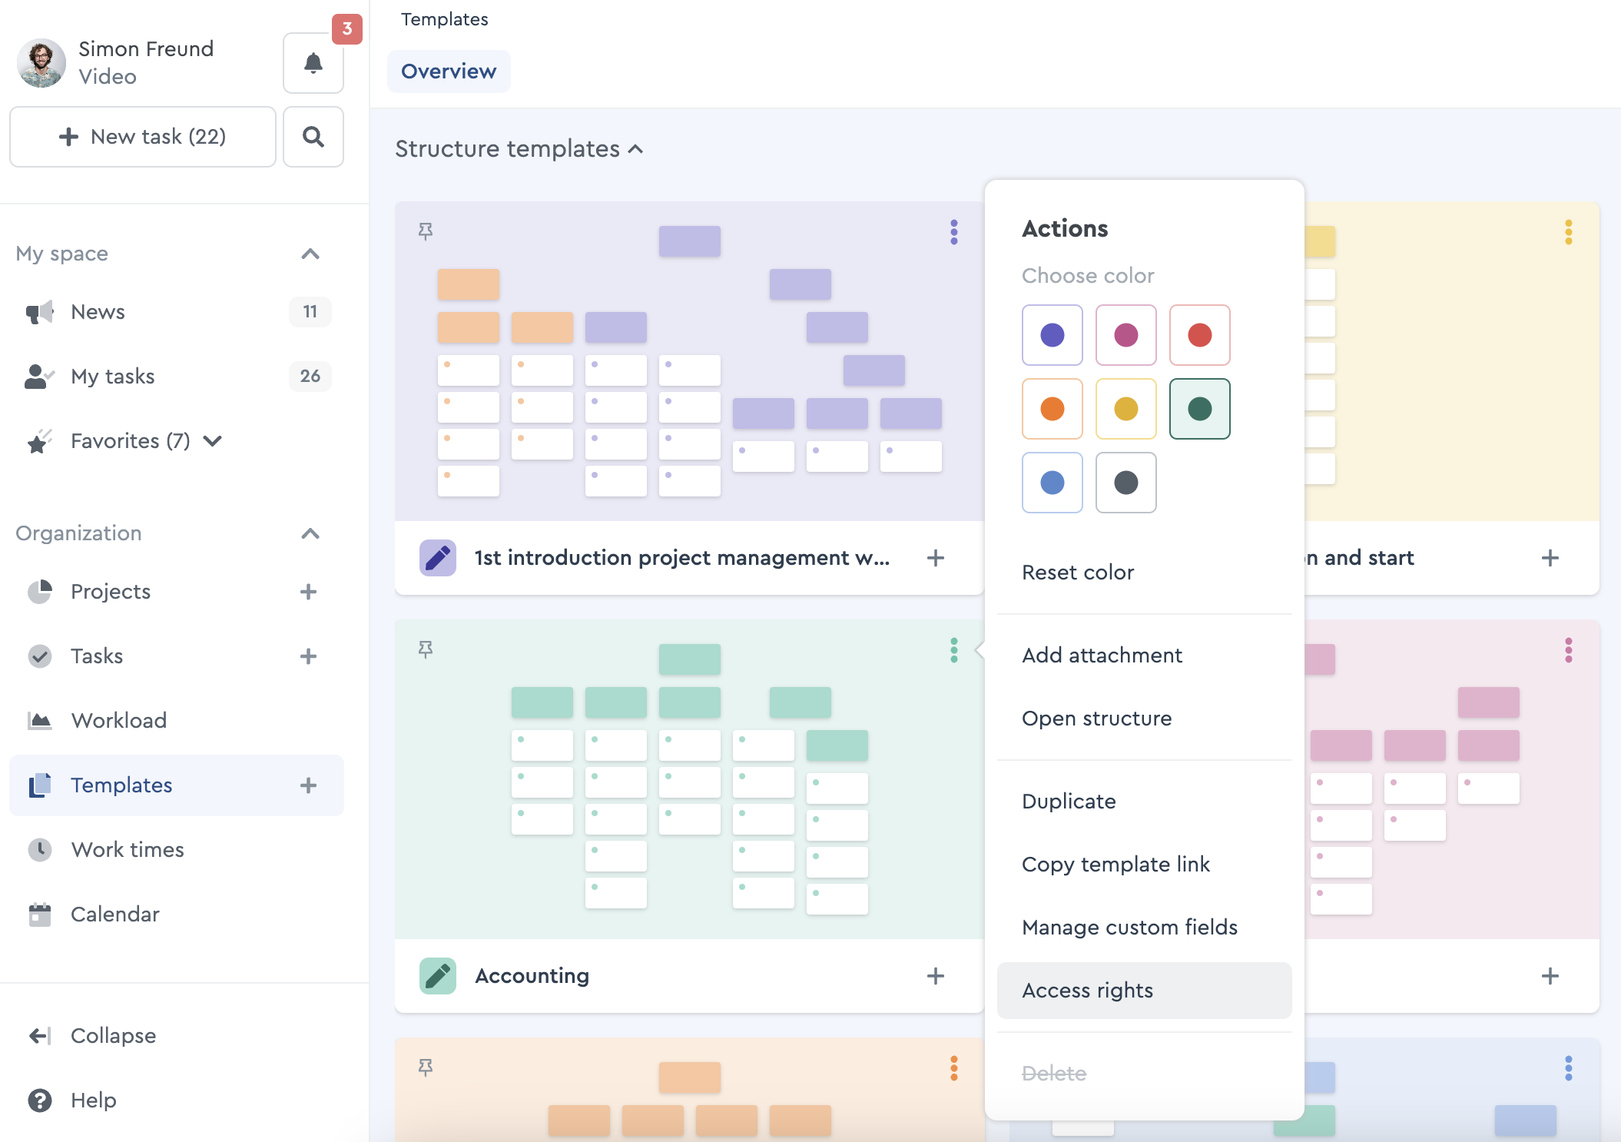Open the pink template three-dot menu
The height and width of the screenshot is (1142, 1621).
pos(1569,650)
